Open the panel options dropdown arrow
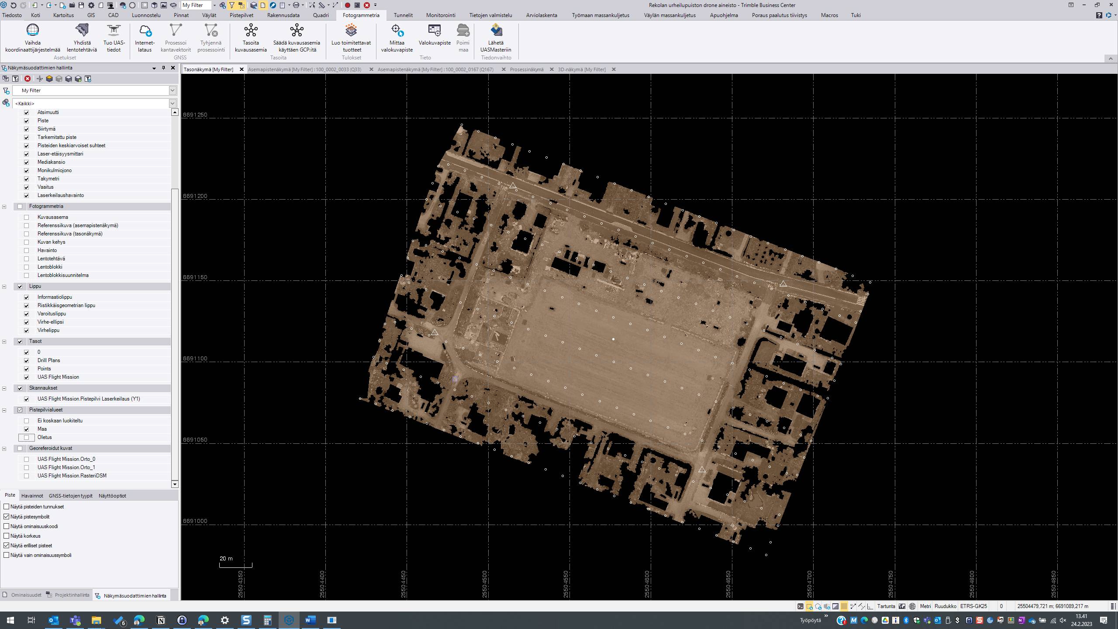 click(x=154, y=68)
